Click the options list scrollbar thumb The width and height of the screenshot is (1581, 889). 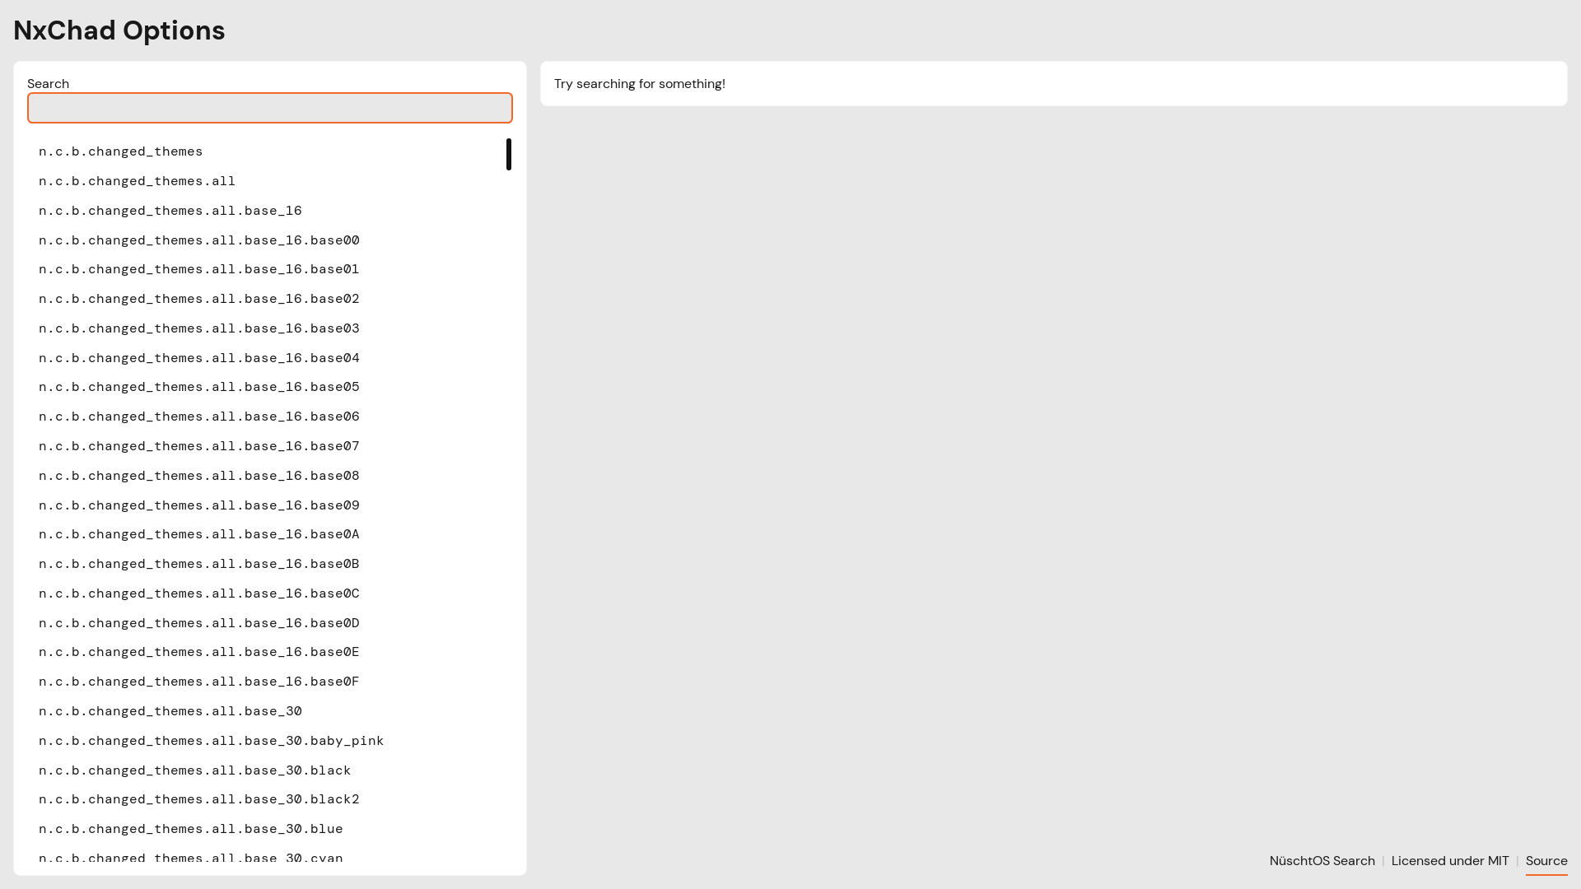tap(509, 155)
